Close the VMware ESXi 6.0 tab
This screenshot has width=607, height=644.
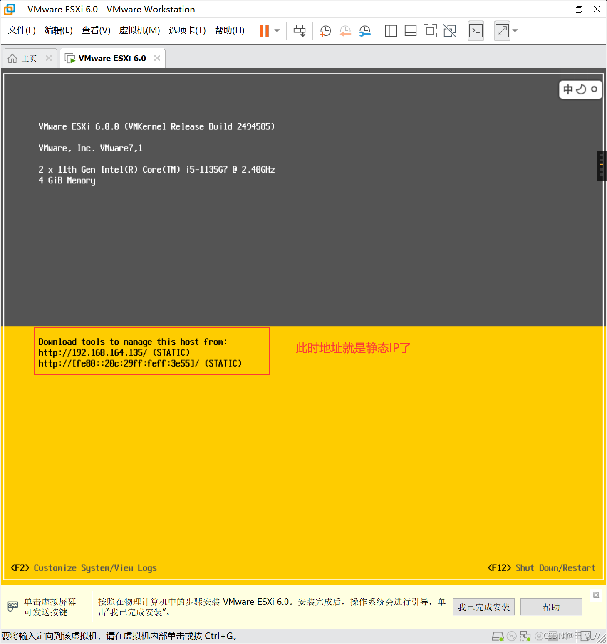click(x=157, y=58)
